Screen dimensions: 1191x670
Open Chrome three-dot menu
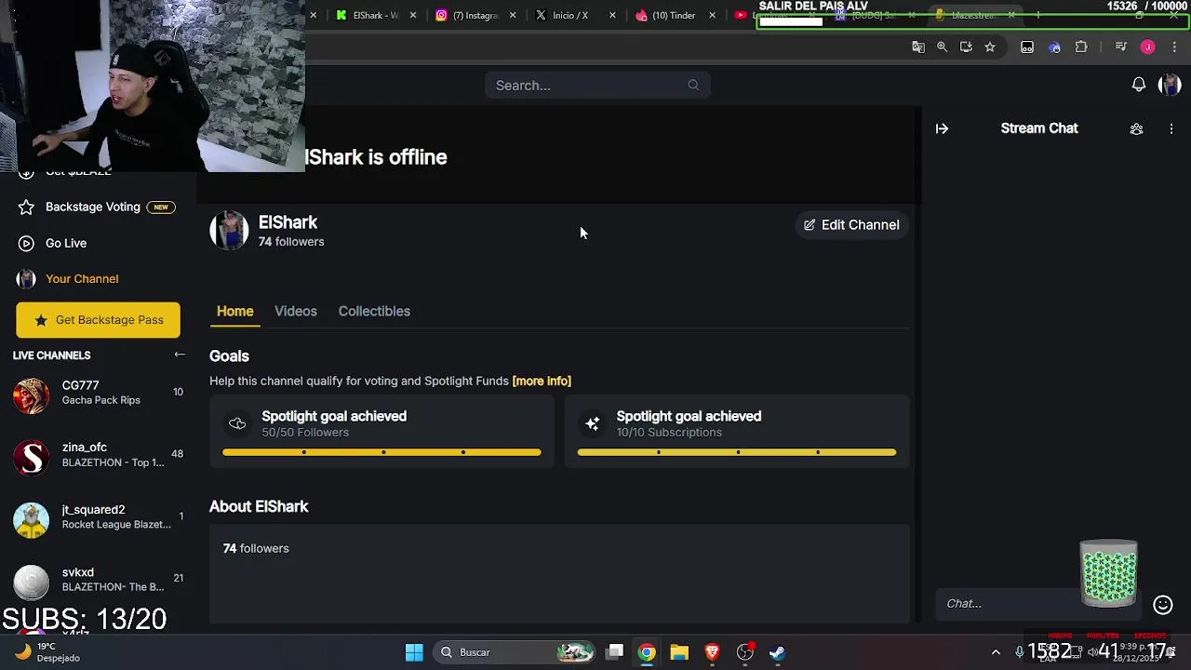[x=1174, y=47]
